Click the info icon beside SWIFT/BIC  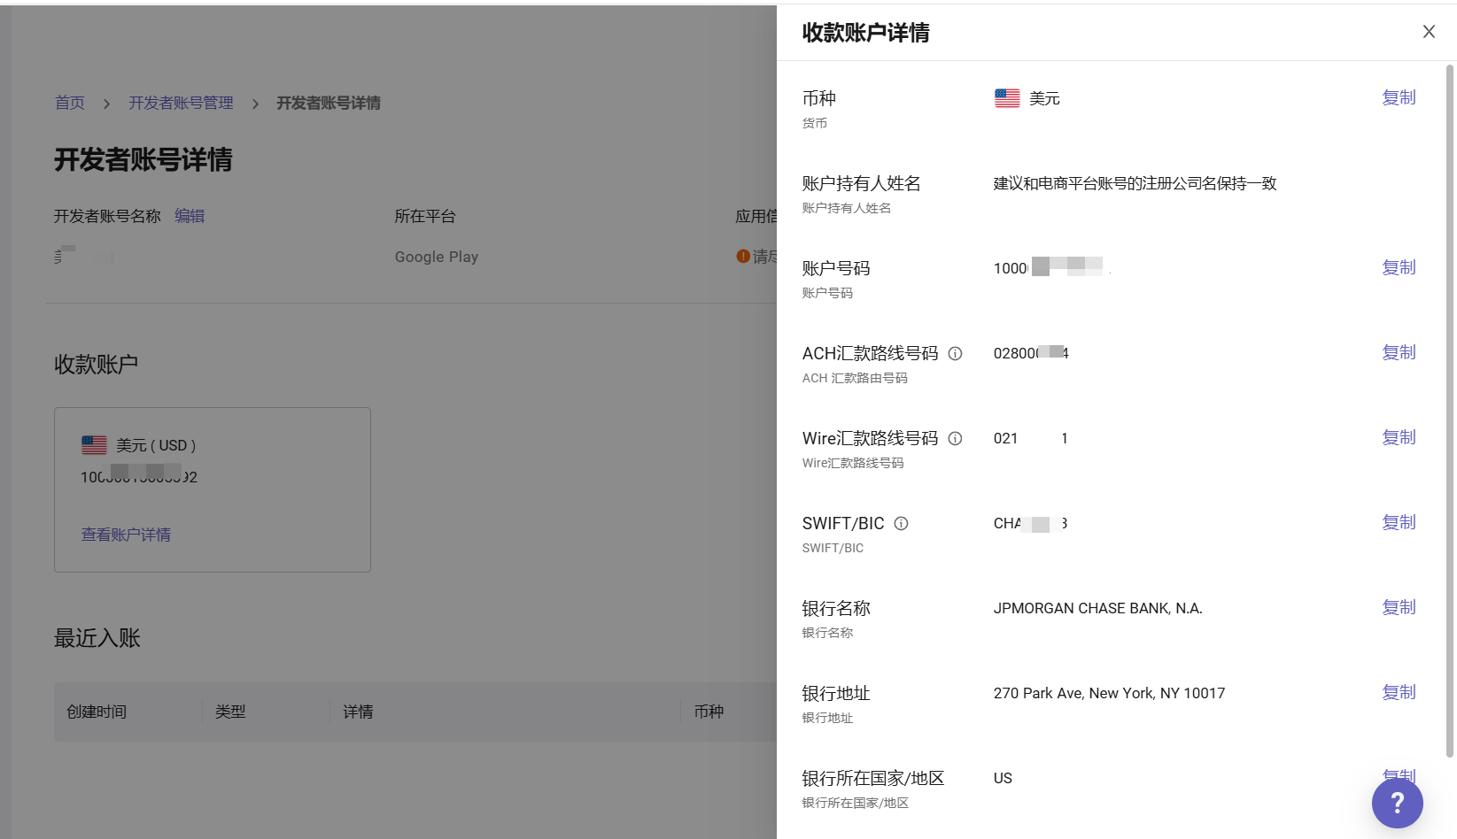pyautogui.click(x=901, y=523)
